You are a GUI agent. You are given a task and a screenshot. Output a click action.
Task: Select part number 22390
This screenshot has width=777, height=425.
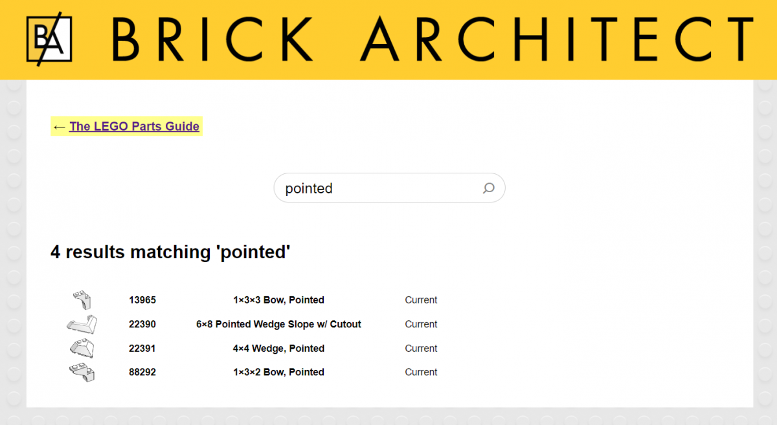click(143, 324)
